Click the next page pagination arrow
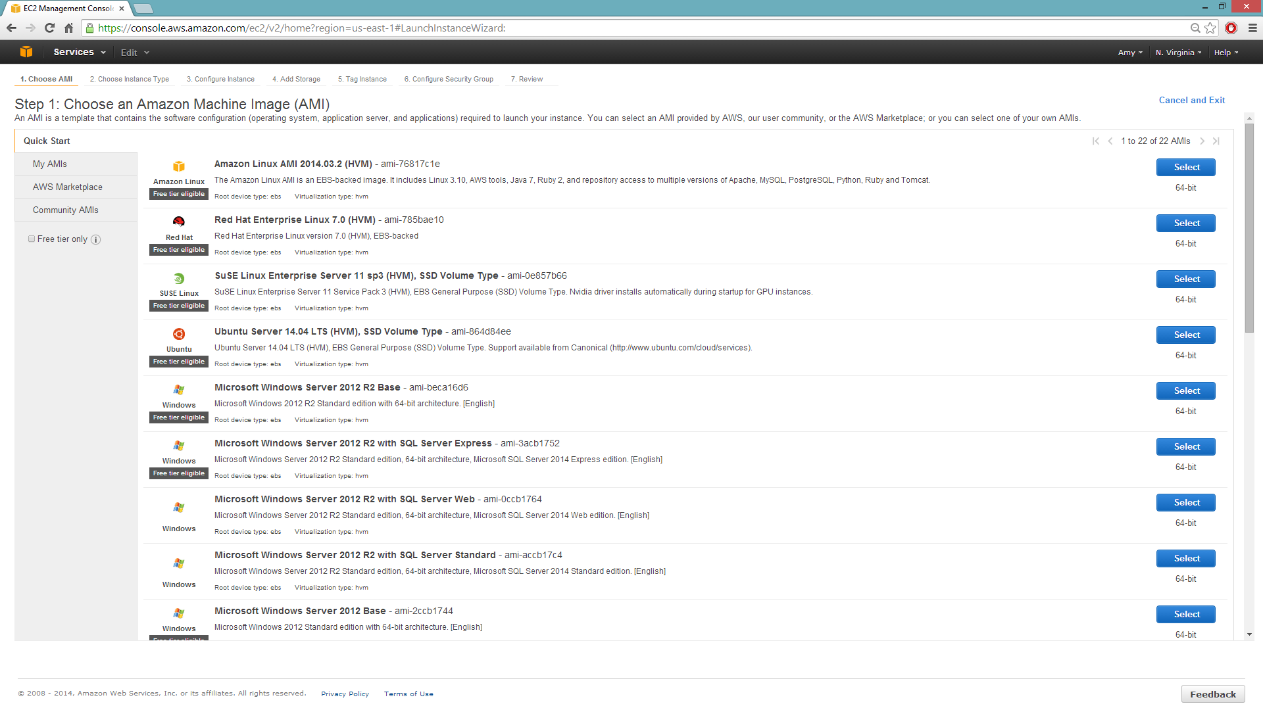 [x=1202, y=141]
